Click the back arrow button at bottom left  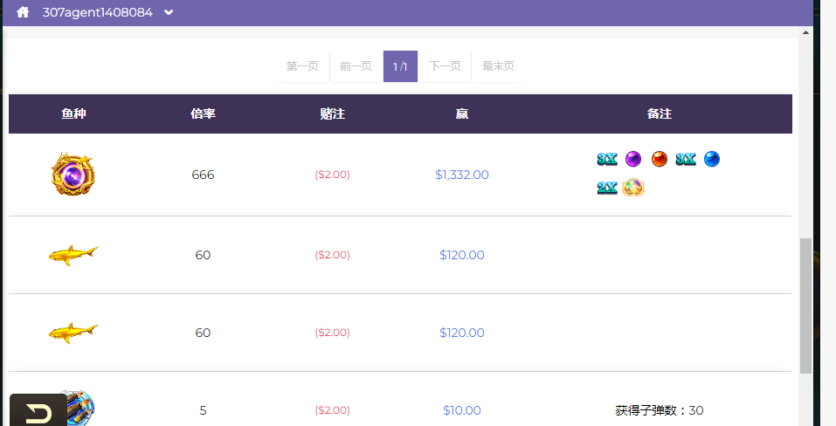tap(38, 411)
